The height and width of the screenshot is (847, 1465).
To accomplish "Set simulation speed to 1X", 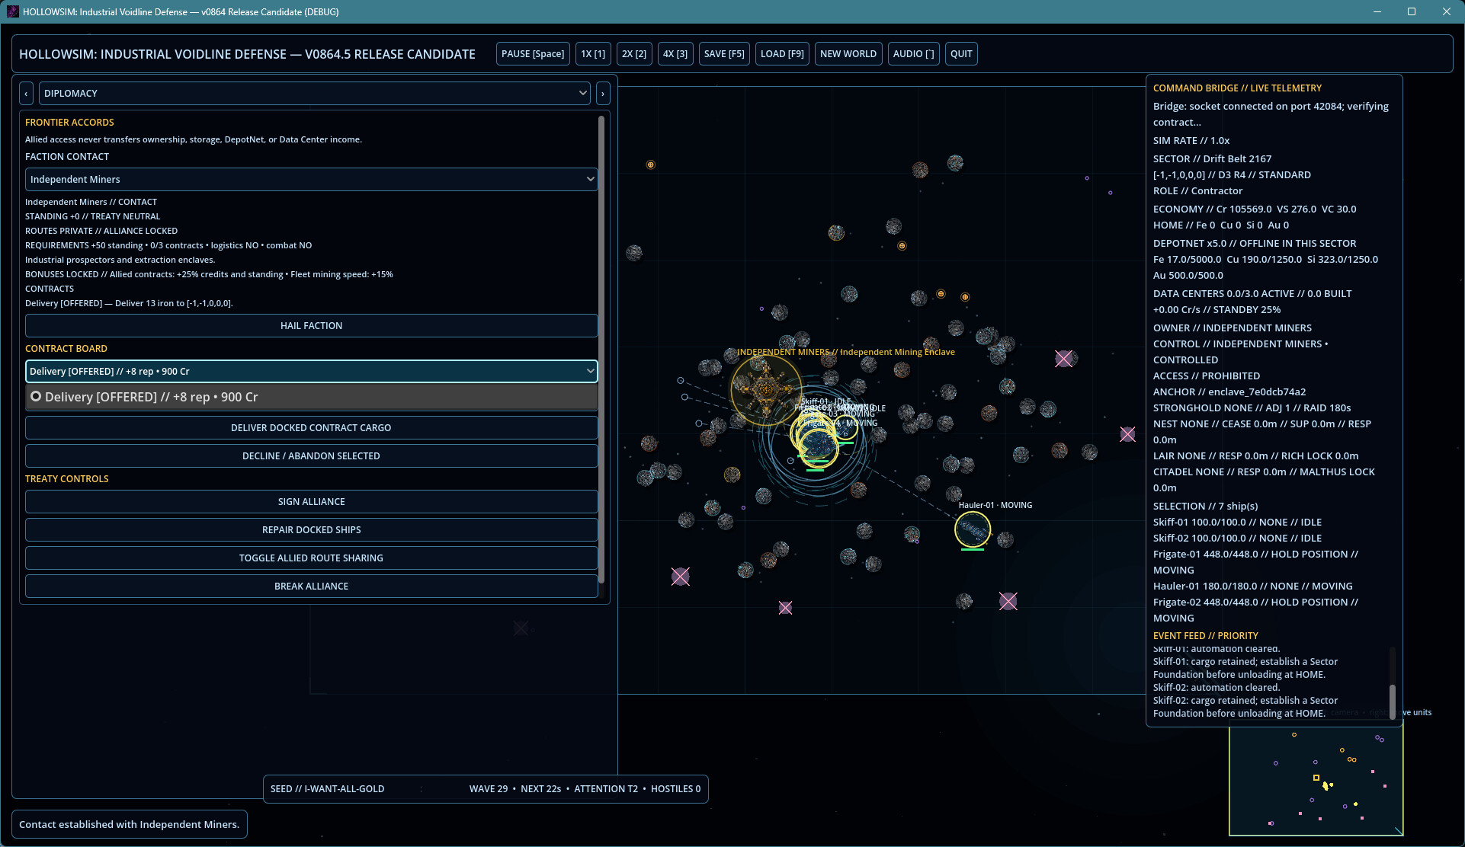I will tap(593, 54).
